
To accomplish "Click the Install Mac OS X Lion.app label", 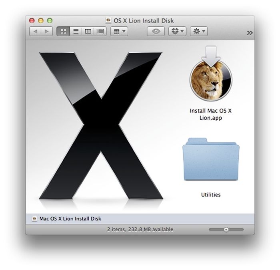I will [210, 114].
